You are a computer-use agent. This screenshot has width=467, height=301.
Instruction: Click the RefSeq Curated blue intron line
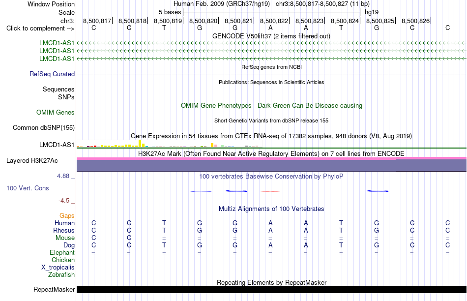click(271, 74)
